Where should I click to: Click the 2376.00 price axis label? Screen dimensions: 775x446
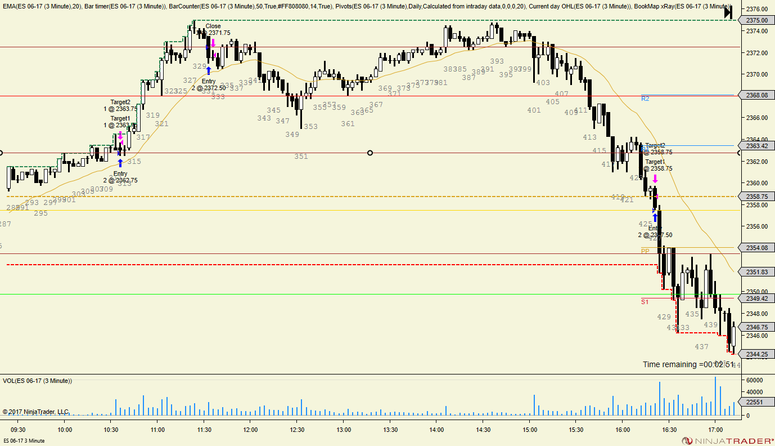[756, 10]
